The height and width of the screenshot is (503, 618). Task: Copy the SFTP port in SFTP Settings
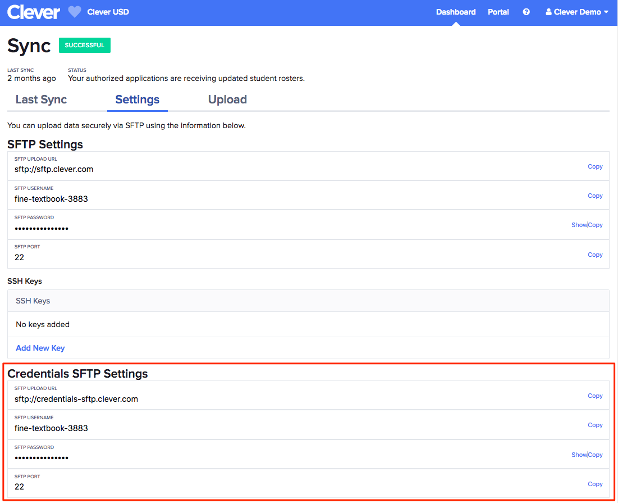pyautogui.click(x=595, y=255)
